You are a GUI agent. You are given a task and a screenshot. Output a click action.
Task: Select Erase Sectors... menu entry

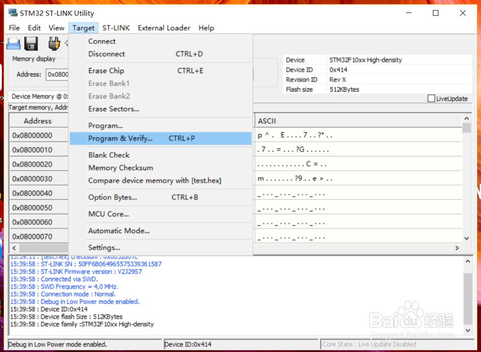pyautogui.click(x=161, y=109)
